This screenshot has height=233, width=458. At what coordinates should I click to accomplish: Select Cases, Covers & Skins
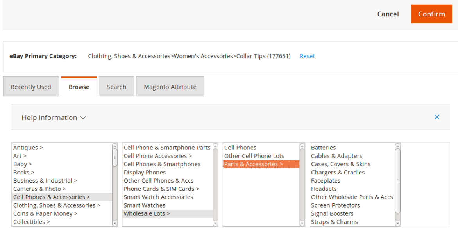352,164
